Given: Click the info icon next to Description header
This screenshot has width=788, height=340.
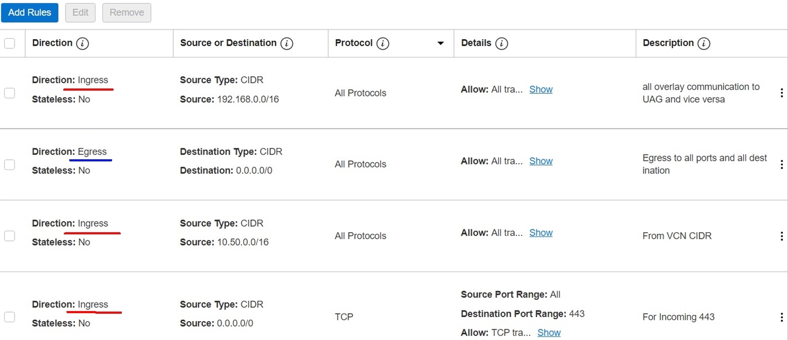Looking at the screenshot, I should pyautogui.click(x=704, y=43).
